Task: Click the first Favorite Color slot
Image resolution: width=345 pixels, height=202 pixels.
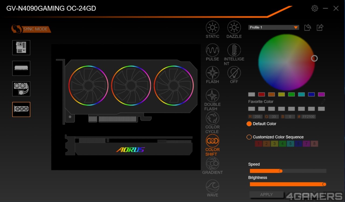Action: pyautogui.click(x=251, y=109)
